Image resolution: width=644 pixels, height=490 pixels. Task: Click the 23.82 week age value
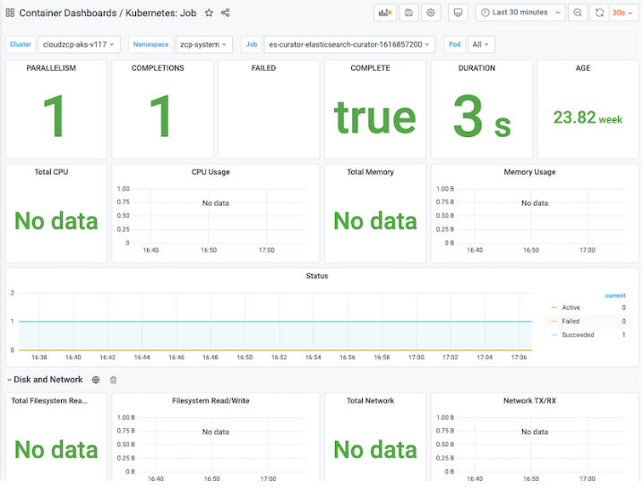(x=588, y=118)
